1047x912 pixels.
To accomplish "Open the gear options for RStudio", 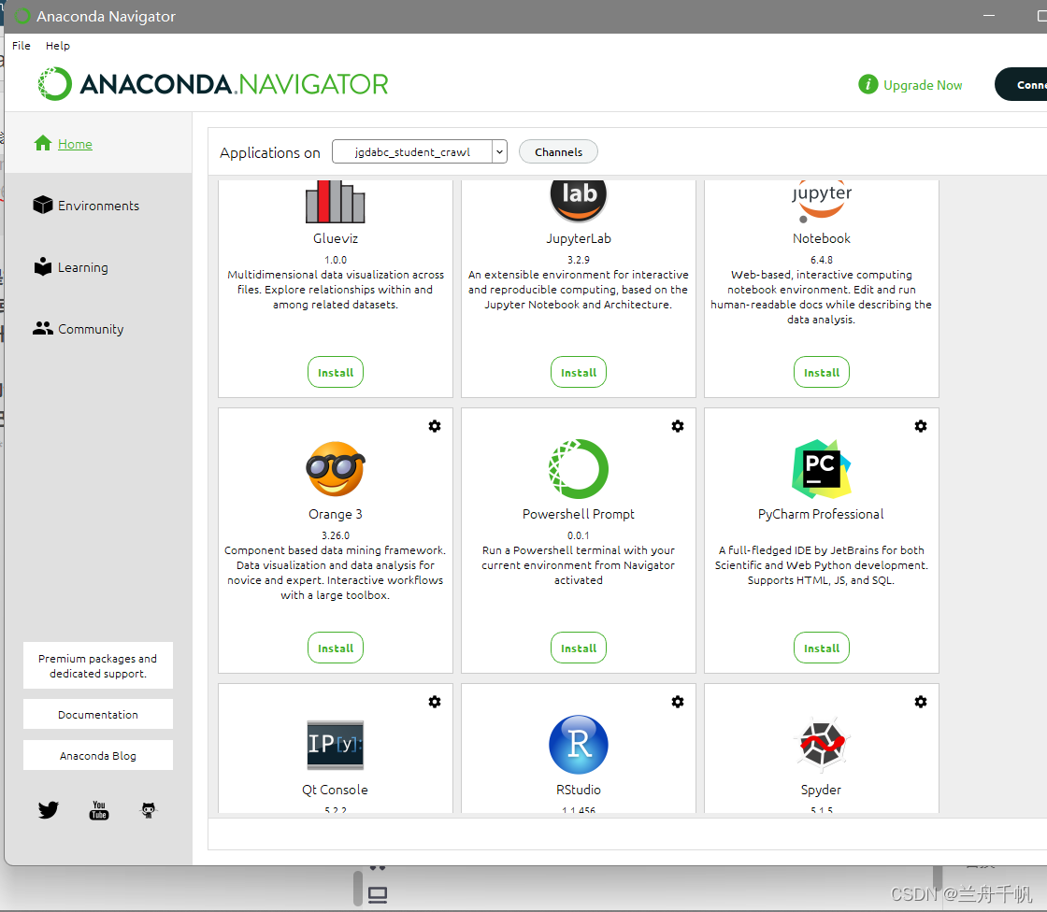I will coord(678,702).
